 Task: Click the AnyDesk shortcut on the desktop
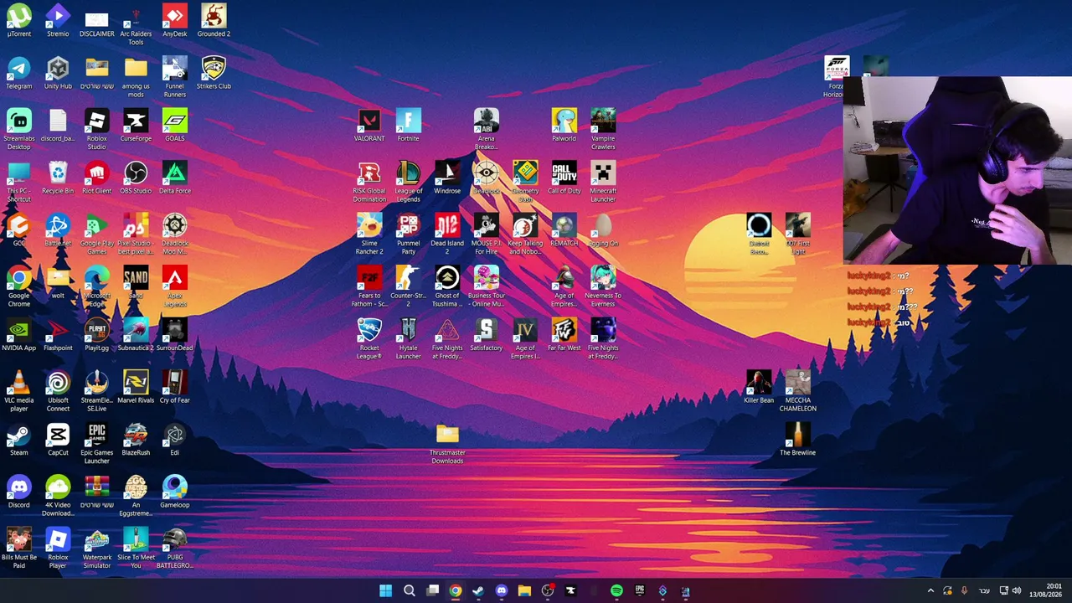coord(174,21)
